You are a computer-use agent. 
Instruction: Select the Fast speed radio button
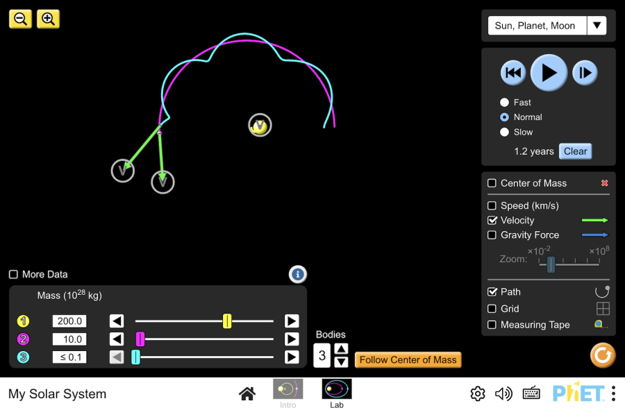[505, 103]
